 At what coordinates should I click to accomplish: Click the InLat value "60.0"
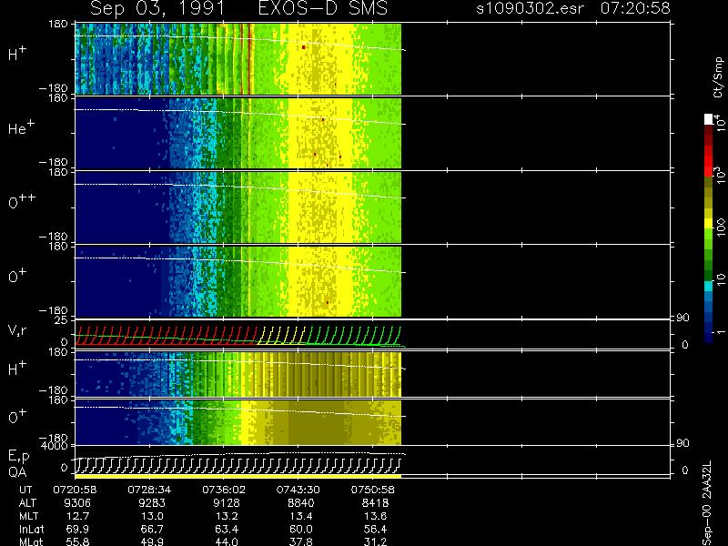(x=301, y=529)
